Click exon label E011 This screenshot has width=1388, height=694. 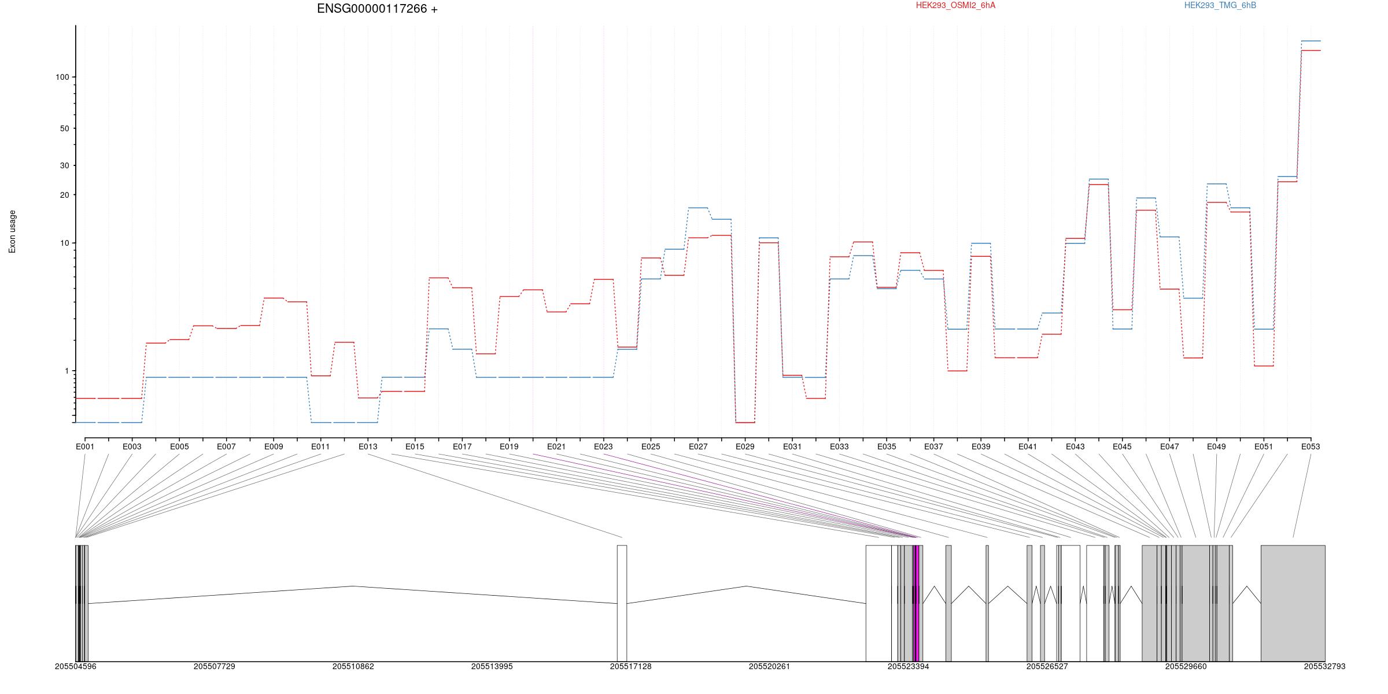click(x=320, y=446)
